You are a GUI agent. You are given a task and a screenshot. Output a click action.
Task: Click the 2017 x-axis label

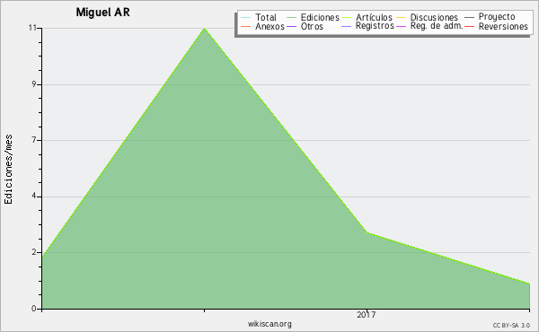coord(367,315)
